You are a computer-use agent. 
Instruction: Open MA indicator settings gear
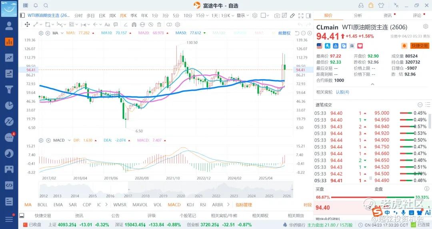pyautogui.click(x=41, y=33)
